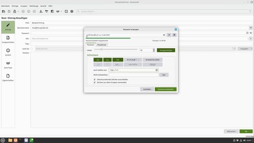The width and height of the screenshot is (254, 143).
Task: Toggle math symbols '< > * + ! ? =' group
Action: click(x=133, y=64)
